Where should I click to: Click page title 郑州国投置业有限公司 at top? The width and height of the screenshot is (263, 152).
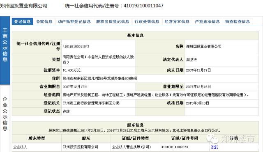pyautogui.click(x=24, y=6)
